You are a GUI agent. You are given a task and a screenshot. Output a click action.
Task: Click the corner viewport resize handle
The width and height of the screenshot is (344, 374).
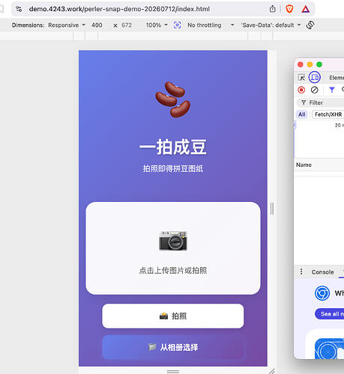click(x=272, y=371)
